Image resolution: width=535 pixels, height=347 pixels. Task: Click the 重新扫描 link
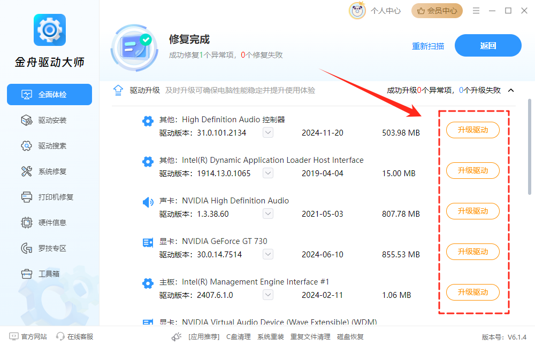pyautogui.click(x=427, y=46)
